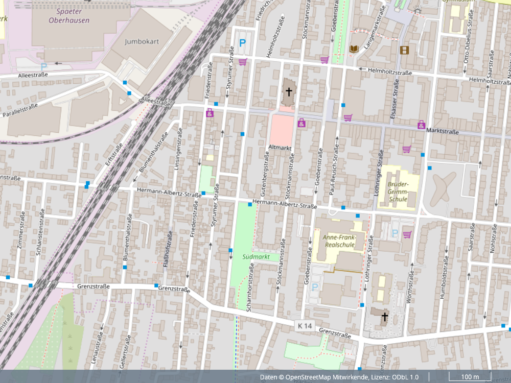Image resolution: width=511 pixels, height=383 pixels.
Task: Select the Otto-Dibelius-Straße street label
Action: pyautogui.click(x=468, y=36)
